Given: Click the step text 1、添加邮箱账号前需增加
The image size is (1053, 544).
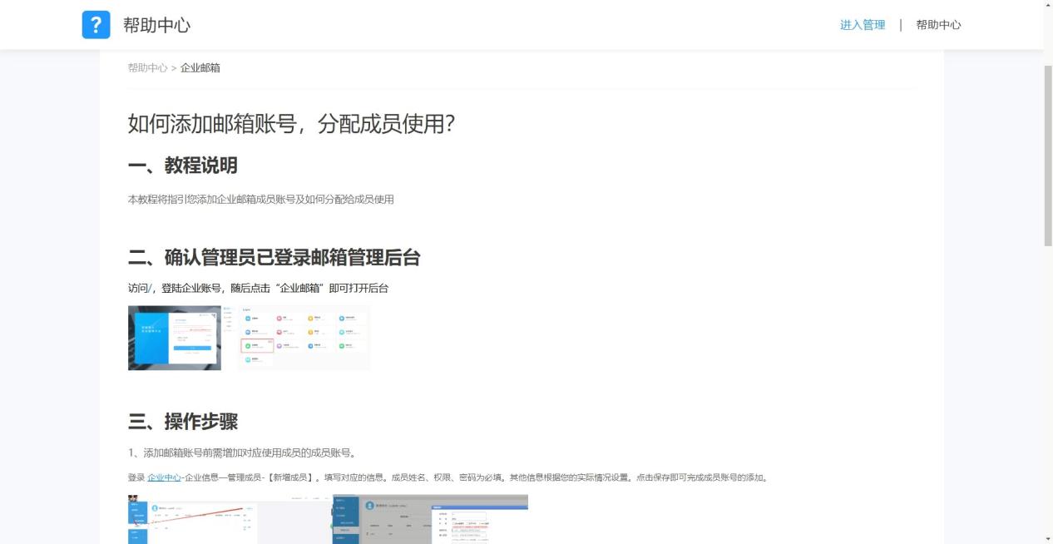Looking at the screenshot, I should coord(242,453).
